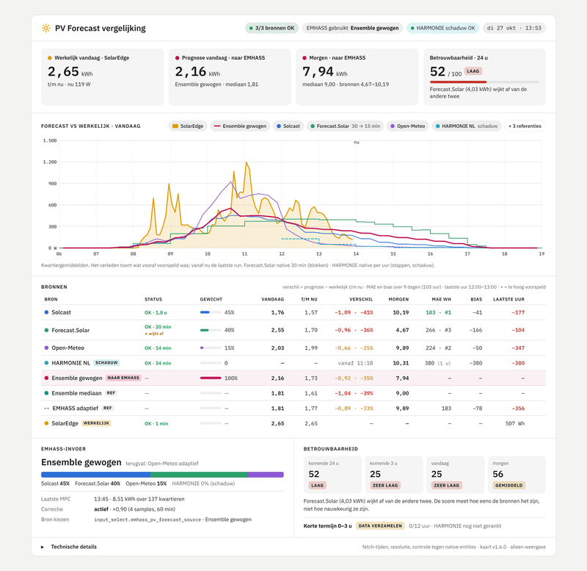Select HARMONIE NL in the bronnen table
Screen dimensions: 587x571
pyautogui.click(x=70, y=363)
